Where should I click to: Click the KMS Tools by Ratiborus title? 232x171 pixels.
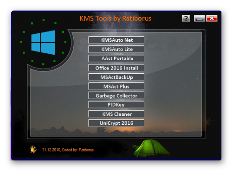pos(116,19)
